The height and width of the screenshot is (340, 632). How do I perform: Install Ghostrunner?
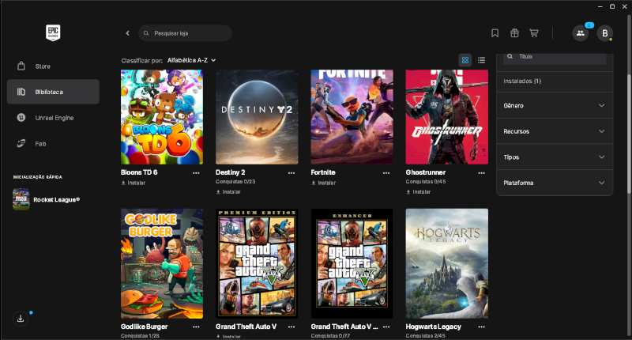click(419, 192)
